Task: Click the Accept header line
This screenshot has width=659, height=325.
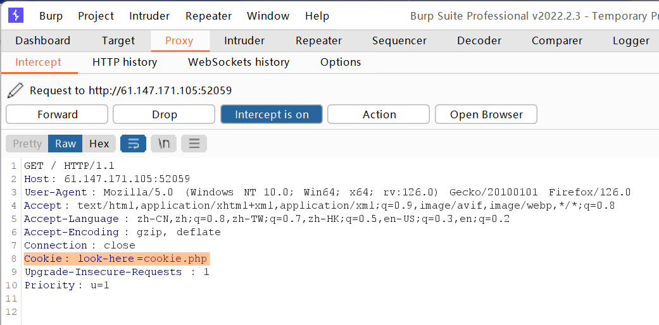Action: [320, 205]
